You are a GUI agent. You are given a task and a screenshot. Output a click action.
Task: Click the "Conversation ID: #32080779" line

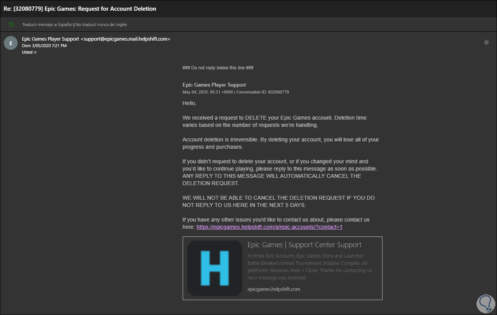pos(263,92)
